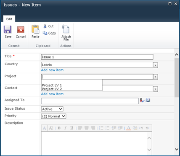The height and width of the screenshot is (156, 180).
Task: Align description text right
Action: click(x=93, y=128)
